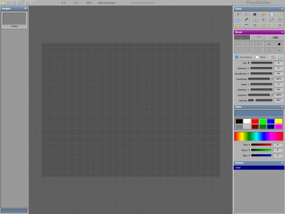Switch to the scissors brush tab
The width and height of the screenshot is (285, 214).
pyautogui.click(x=259, y=38)
